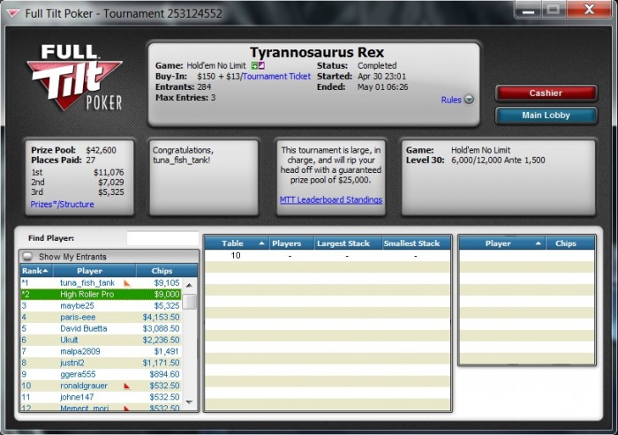The width and height of the screenshot is (618, 435).
Task: Click the purple game-type icon
Action: pos(261,66)
